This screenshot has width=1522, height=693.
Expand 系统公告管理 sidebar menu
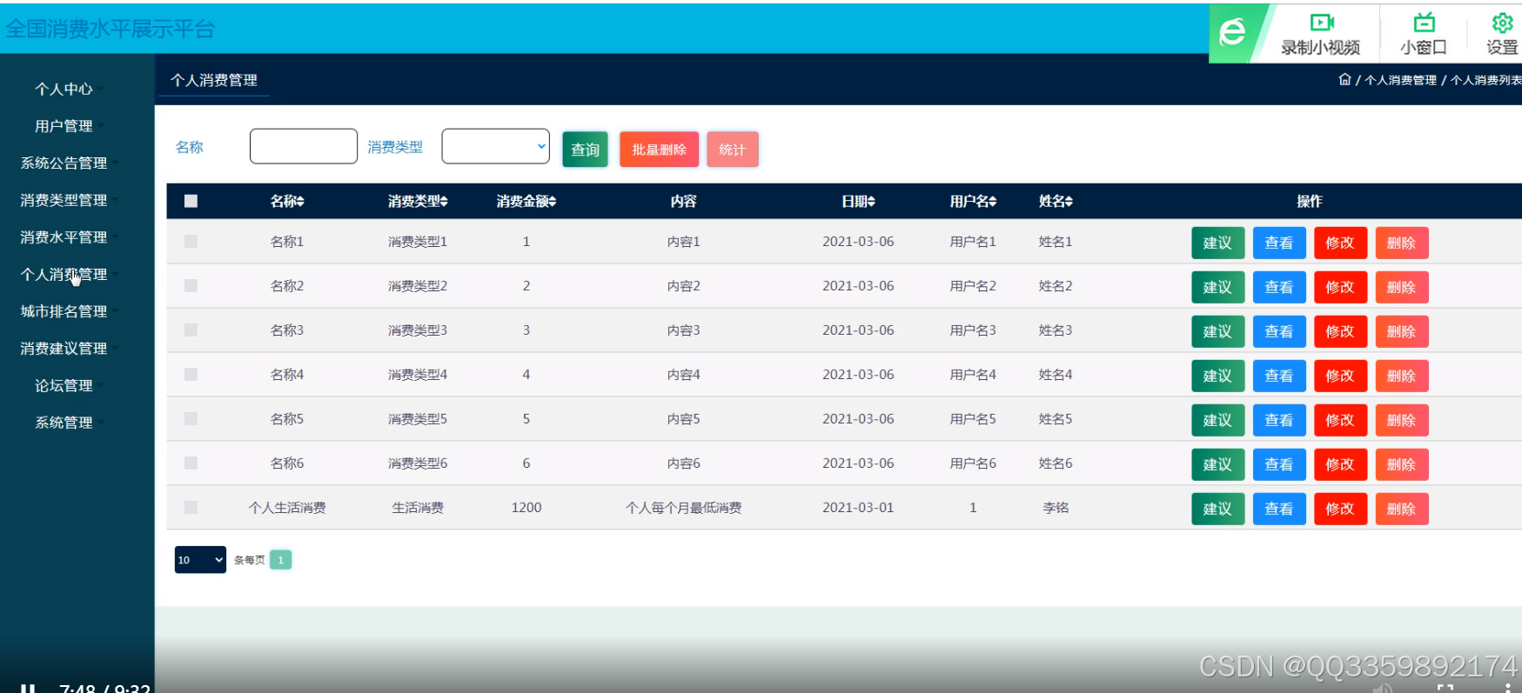pos(64,163)
